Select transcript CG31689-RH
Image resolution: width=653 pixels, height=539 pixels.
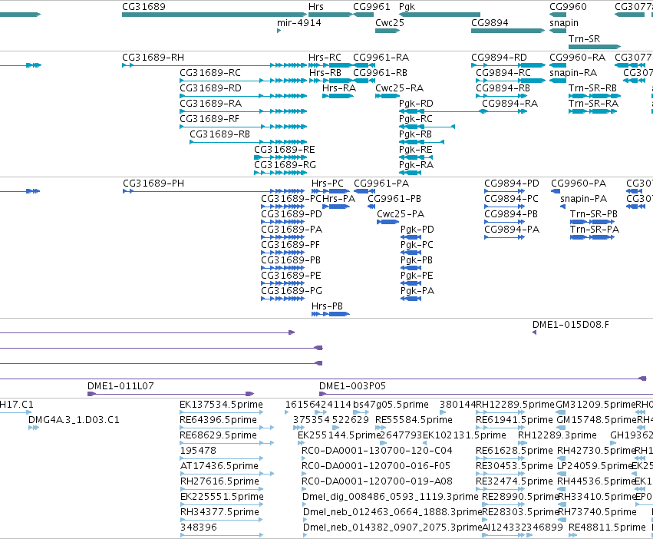tap(215, 65)
